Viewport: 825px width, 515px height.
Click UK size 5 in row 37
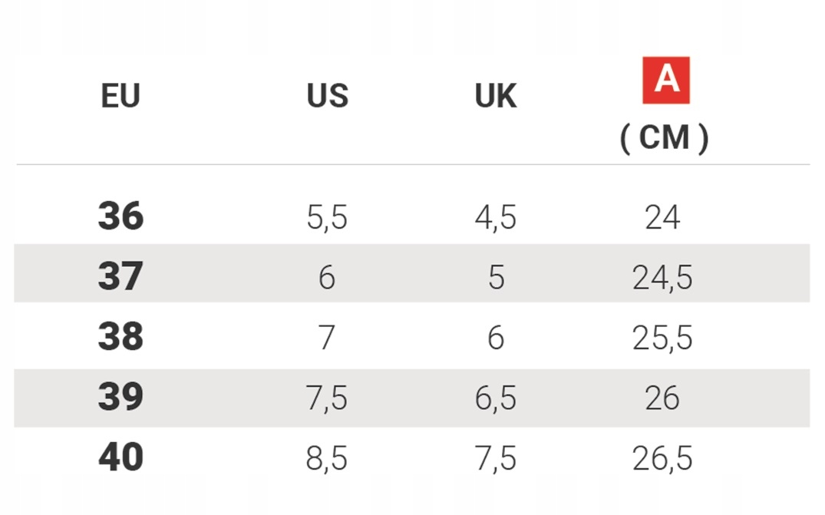[496, 279]
